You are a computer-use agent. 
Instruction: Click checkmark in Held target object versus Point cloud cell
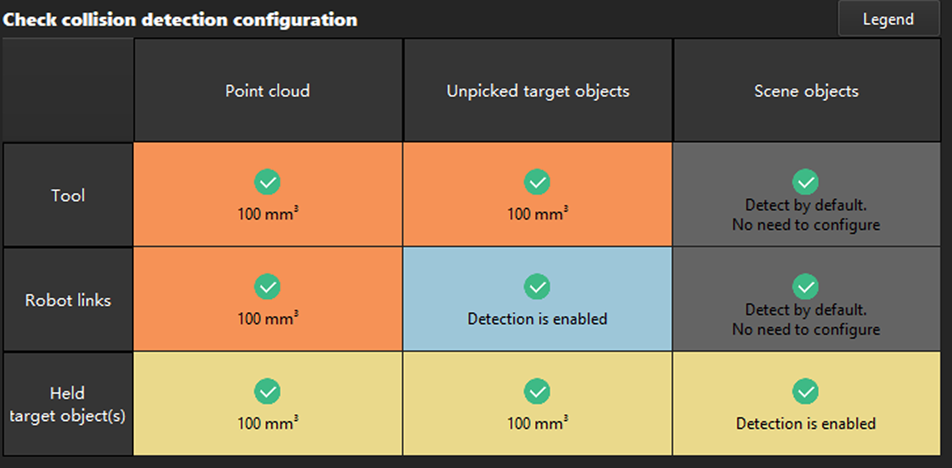click(267, 391)
